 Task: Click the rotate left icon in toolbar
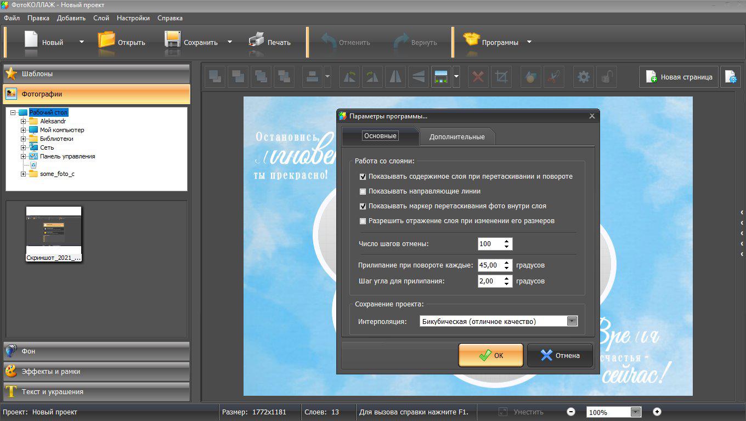[x=349, y=77]
